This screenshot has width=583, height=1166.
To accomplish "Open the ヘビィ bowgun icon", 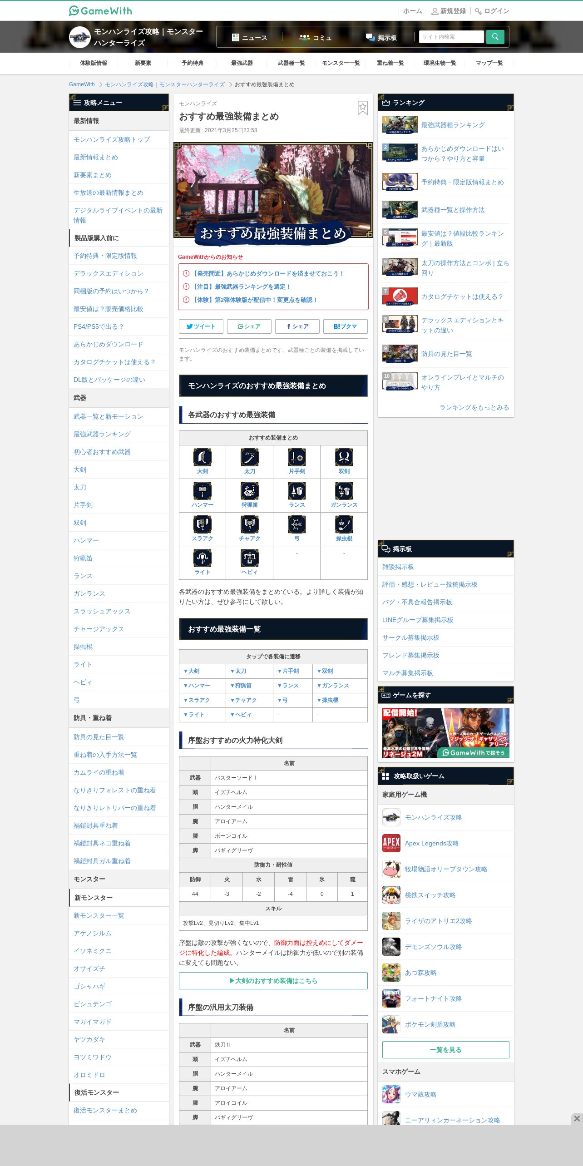I will coord(250,558).
